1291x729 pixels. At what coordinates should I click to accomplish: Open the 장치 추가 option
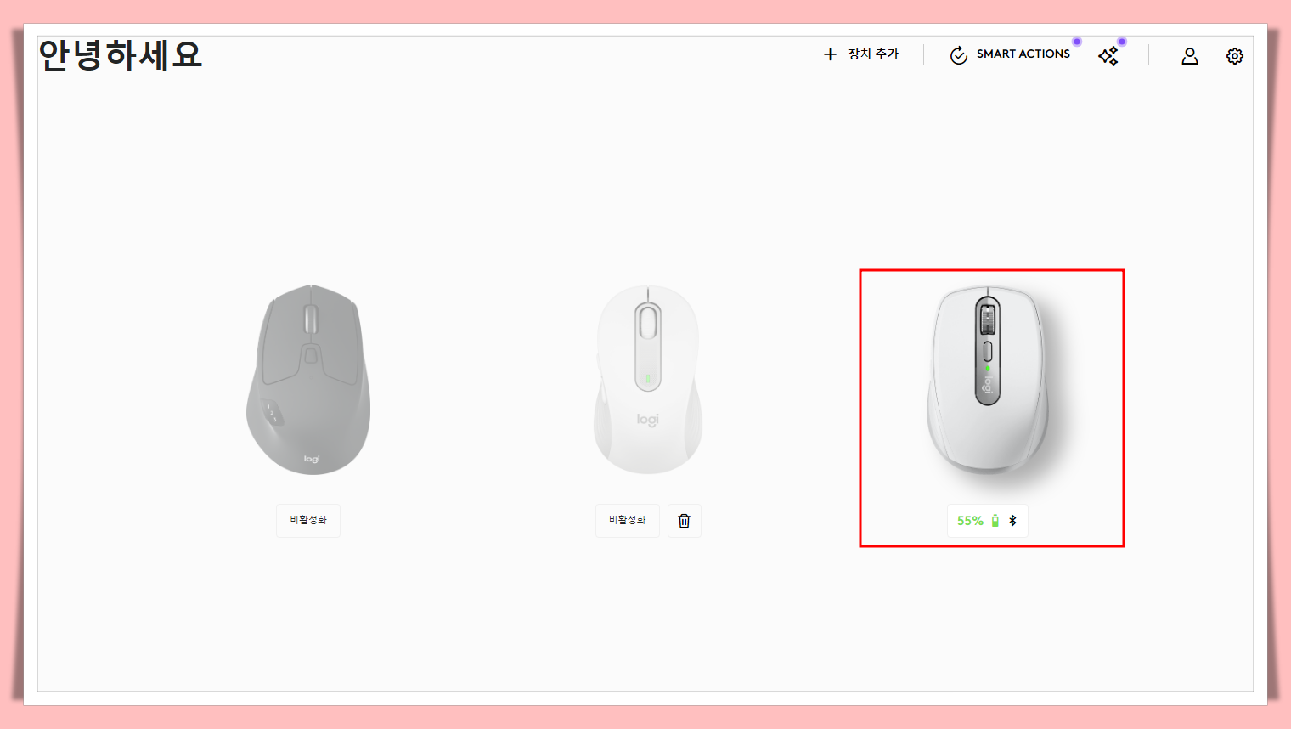coord(861,54)
